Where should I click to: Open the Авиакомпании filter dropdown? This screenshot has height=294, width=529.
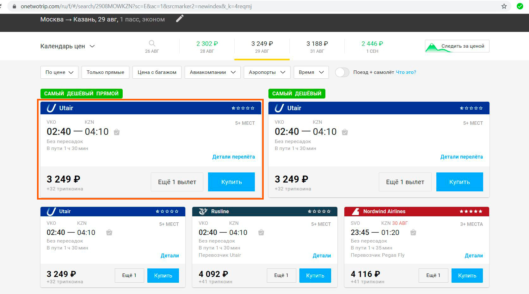[212, 72]
